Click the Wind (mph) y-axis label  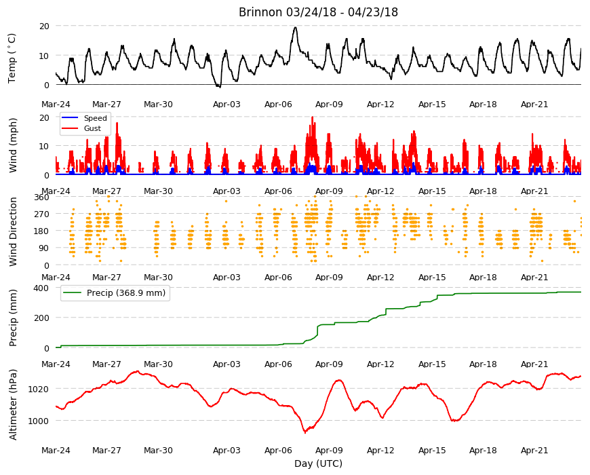tap(13, 145)
